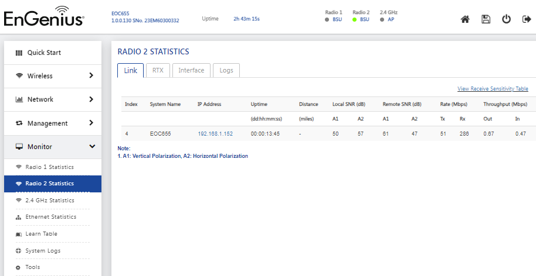Click the Tools gear icon
Screen dimensions: 536x276
coord(19,267)
